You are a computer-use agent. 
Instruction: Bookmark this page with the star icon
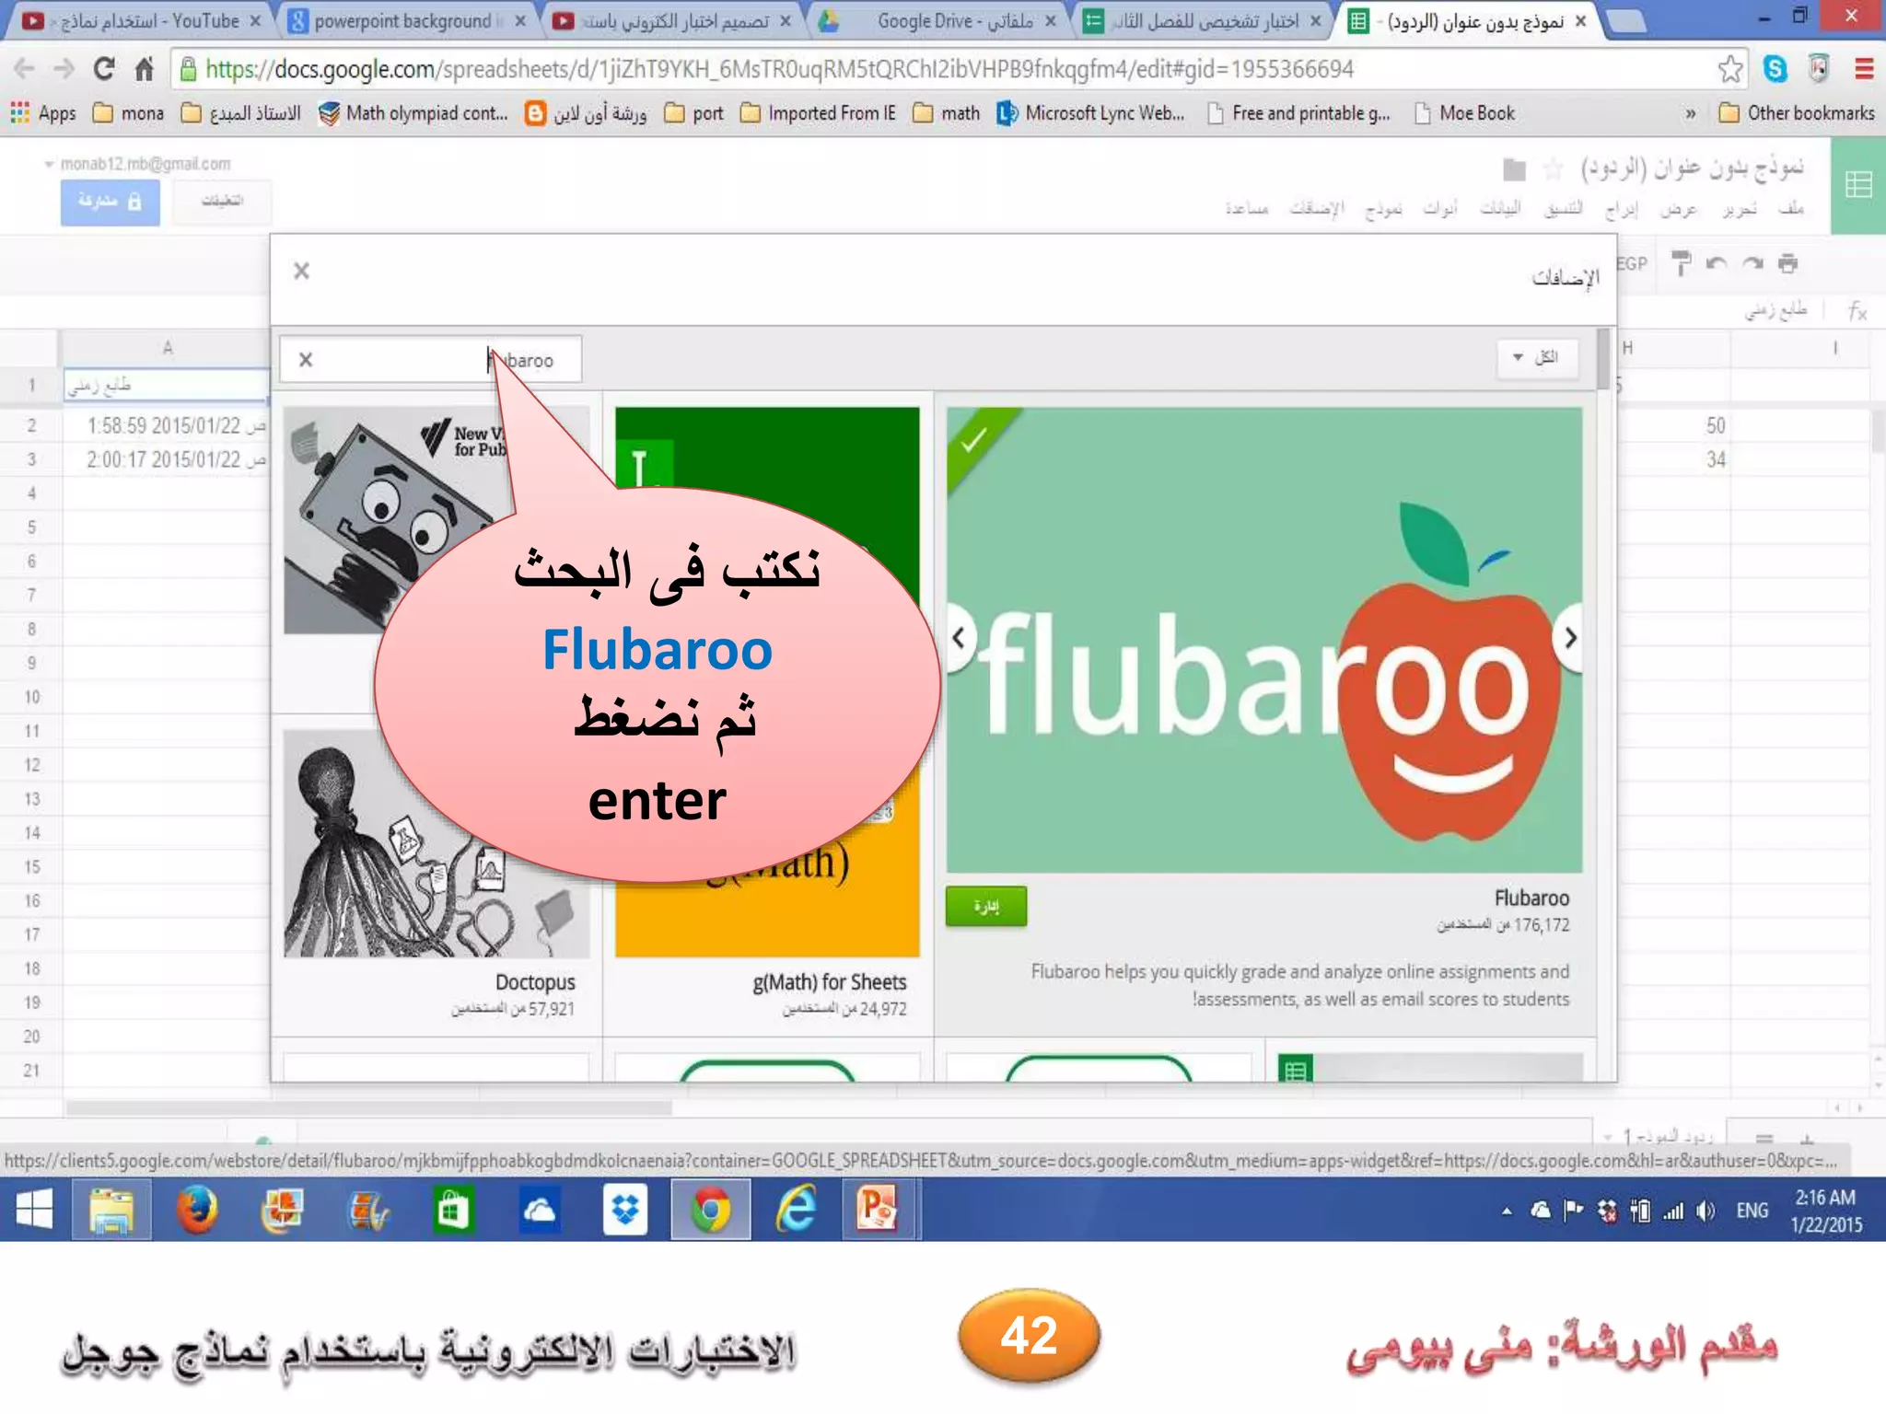(x=1729, y=69)
